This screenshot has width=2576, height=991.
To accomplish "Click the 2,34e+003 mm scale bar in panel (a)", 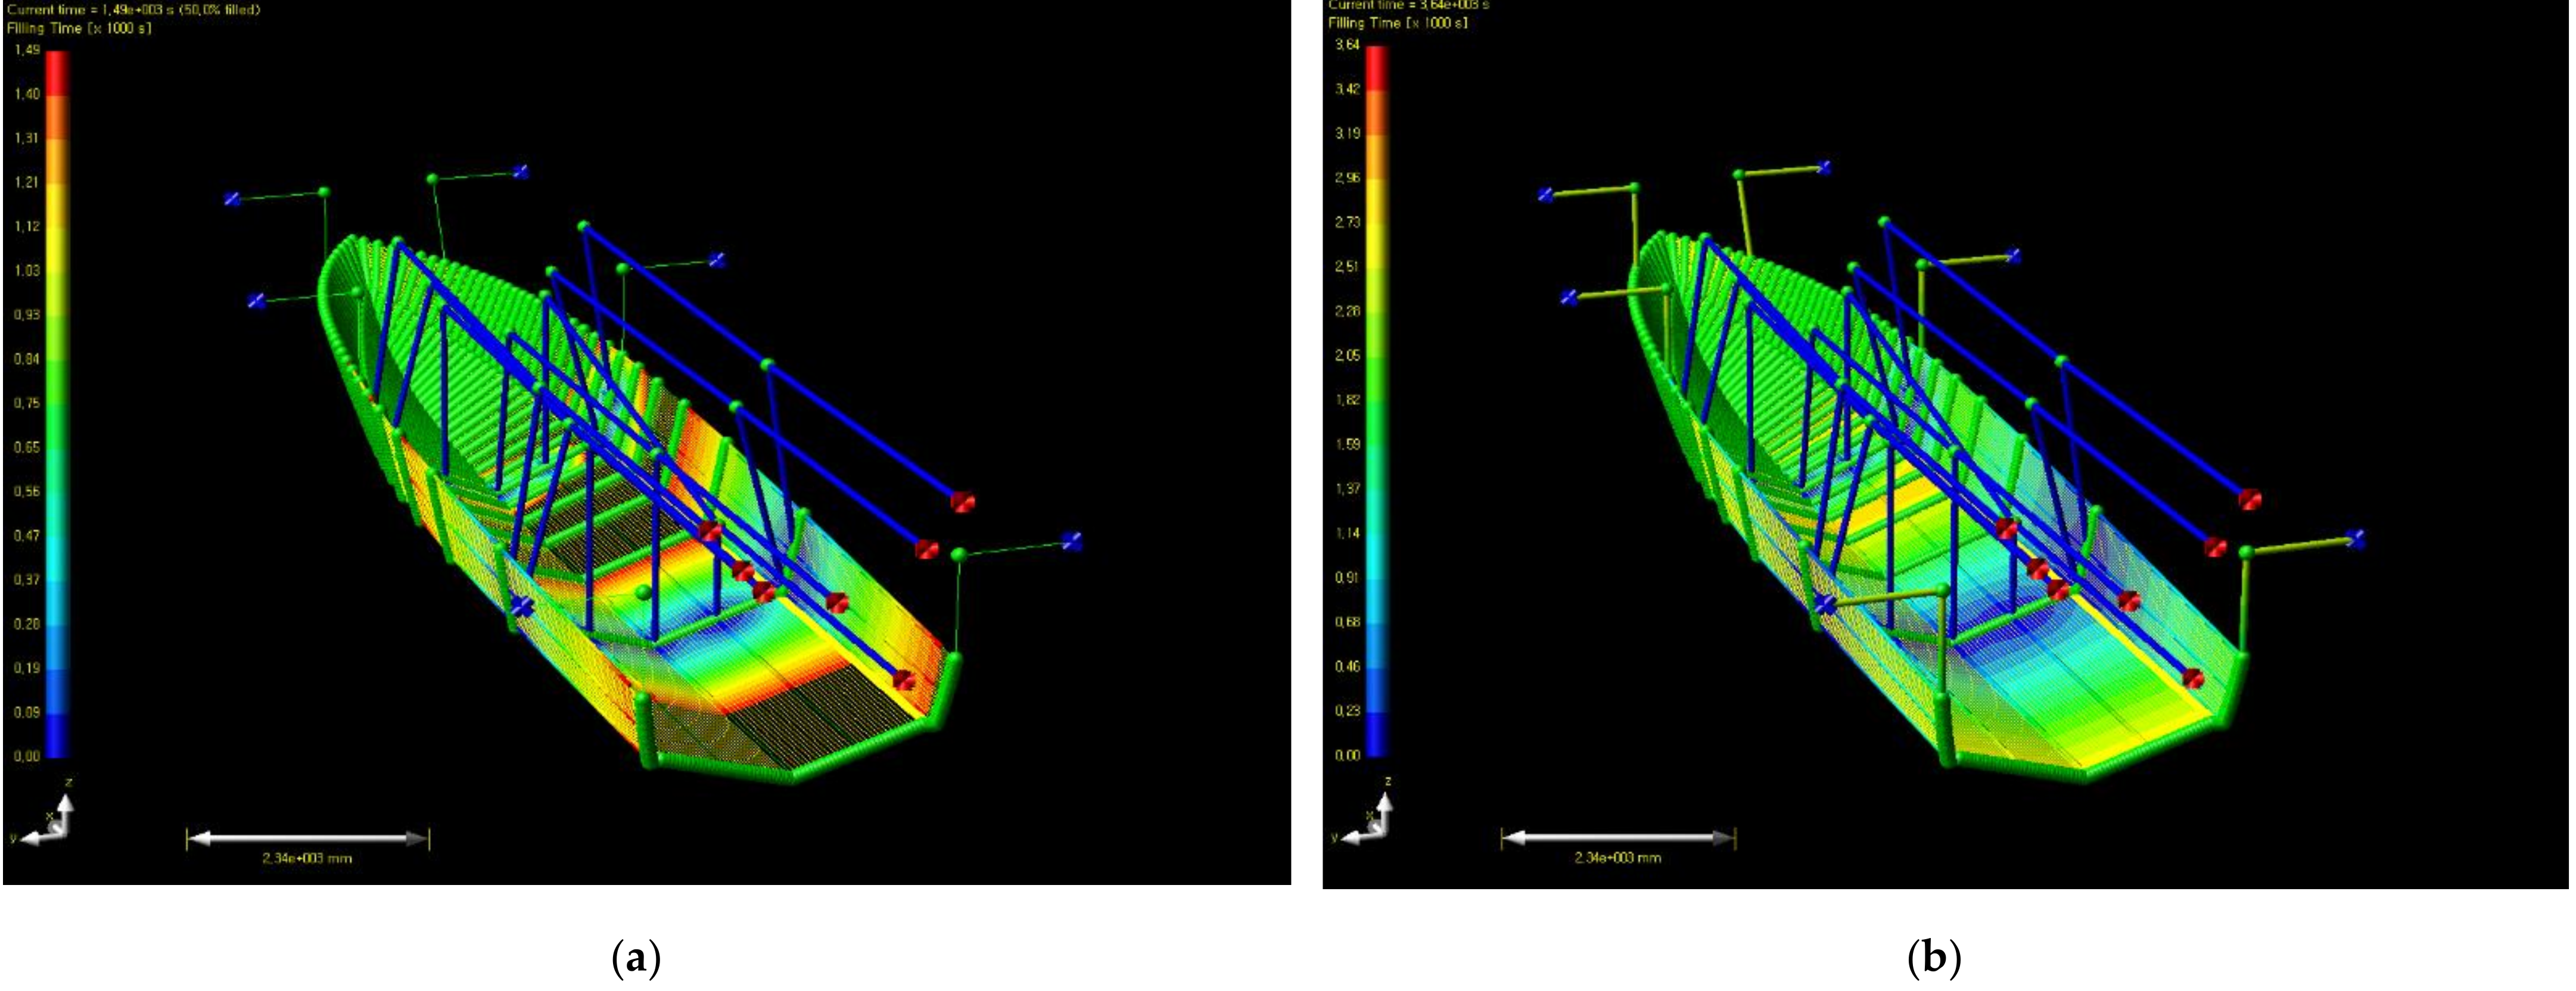I will tap(307, 839).
